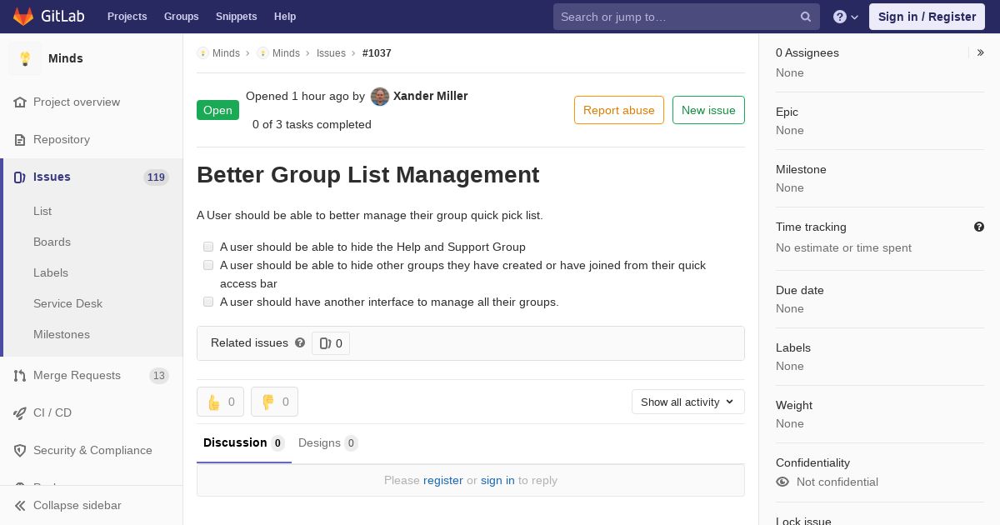Open Groups menu in top navbar

(x=182, y=17)
